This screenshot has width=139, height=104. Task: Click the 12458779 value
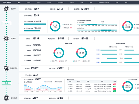[37, 61]
